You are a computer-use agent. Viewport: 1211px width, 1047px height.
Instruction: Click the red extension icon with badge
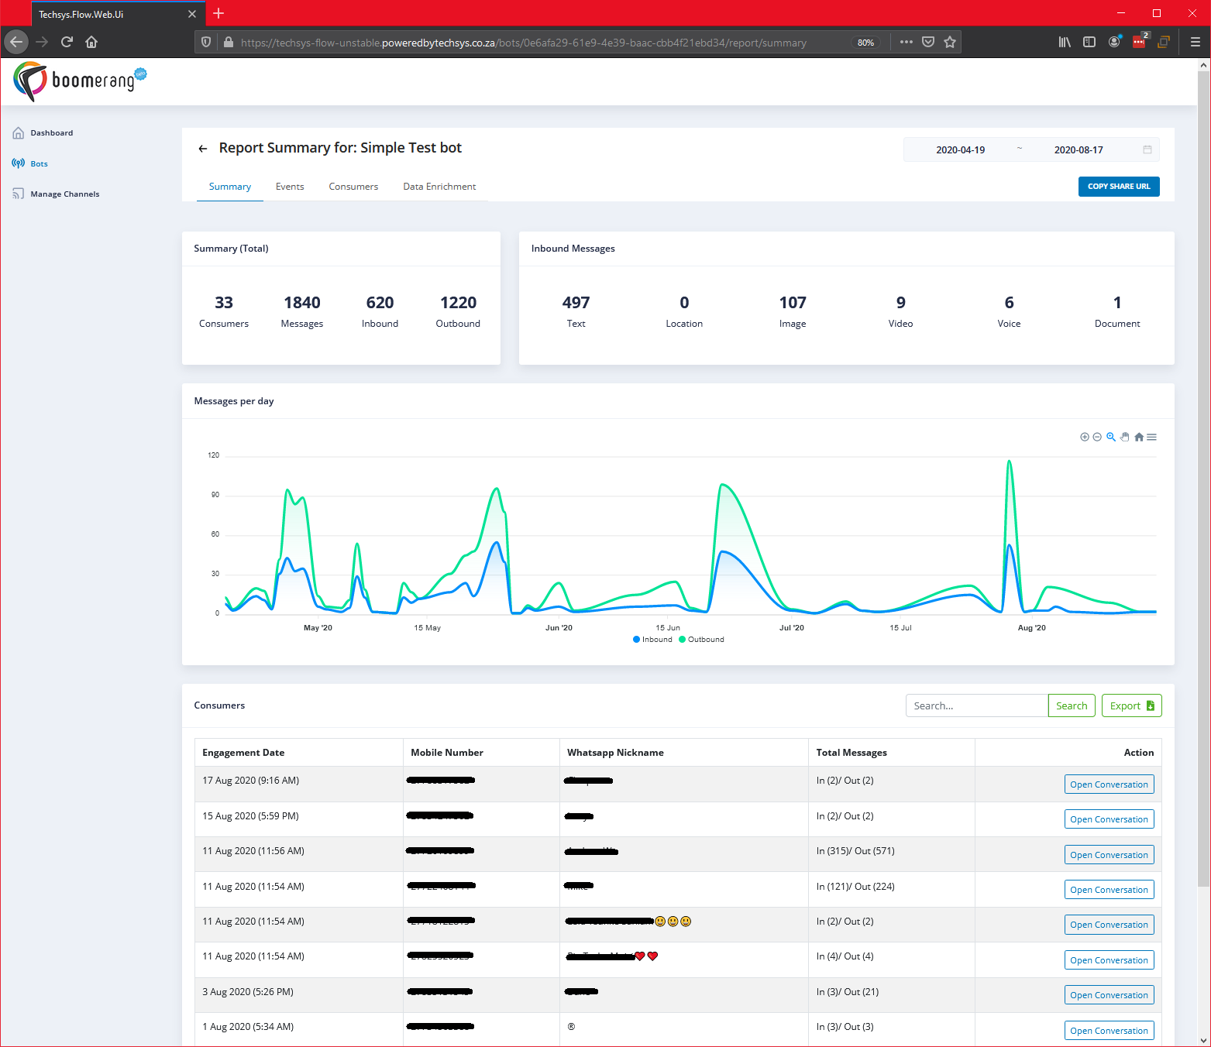pos(1140,42)
